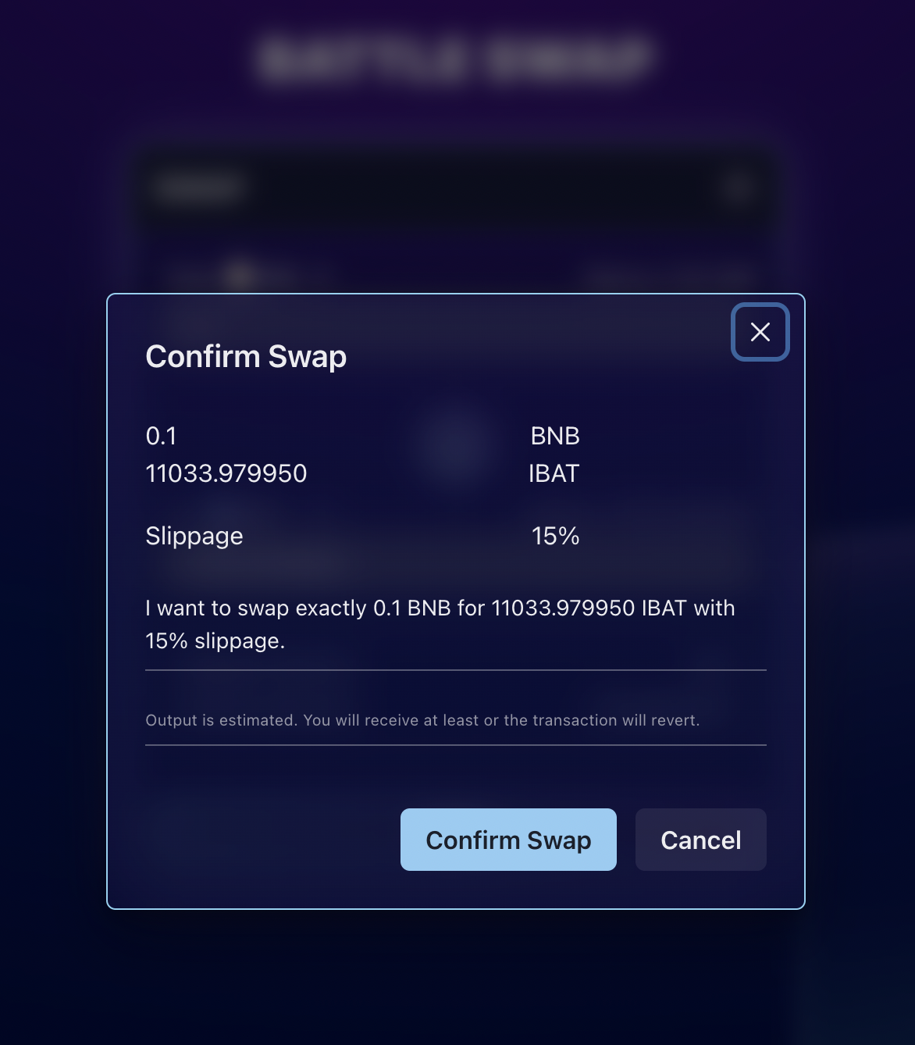The image size is (915, 1045).
Task: Click the Confirm Swap dialog heading
Action: pyautogui.click(x=246, y=357)
